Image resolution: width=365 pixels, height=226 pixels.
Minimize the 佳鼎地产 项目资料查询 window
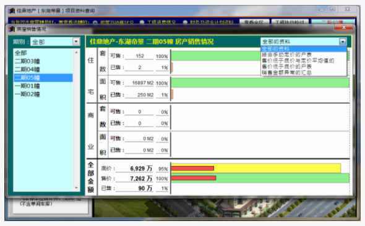click(x=322, y=9)
